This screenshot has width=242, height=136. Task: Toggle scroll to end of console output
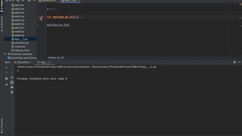pos(12,82)
